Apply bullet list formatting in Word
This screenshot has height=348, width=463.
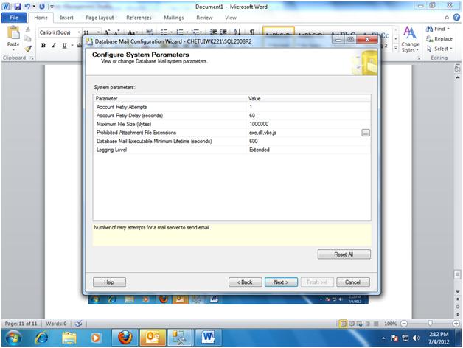[164, 32]
